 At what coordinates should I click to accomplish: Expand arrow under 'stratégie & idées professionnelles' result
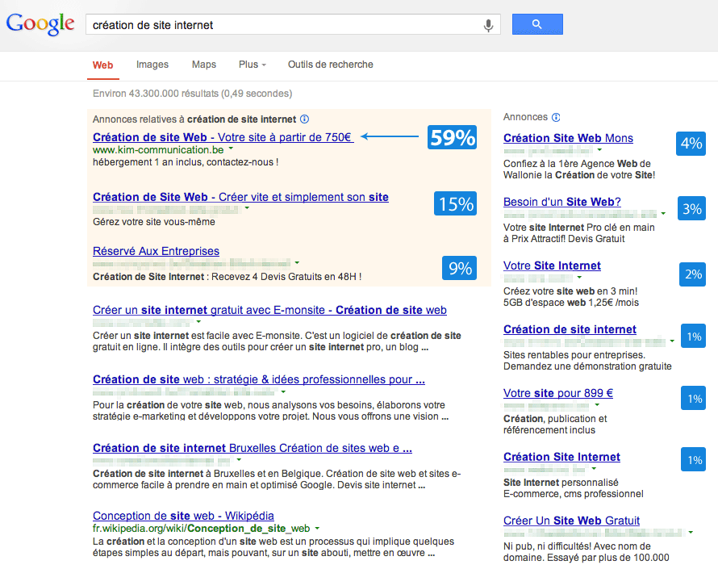click(x=283, y=391)
